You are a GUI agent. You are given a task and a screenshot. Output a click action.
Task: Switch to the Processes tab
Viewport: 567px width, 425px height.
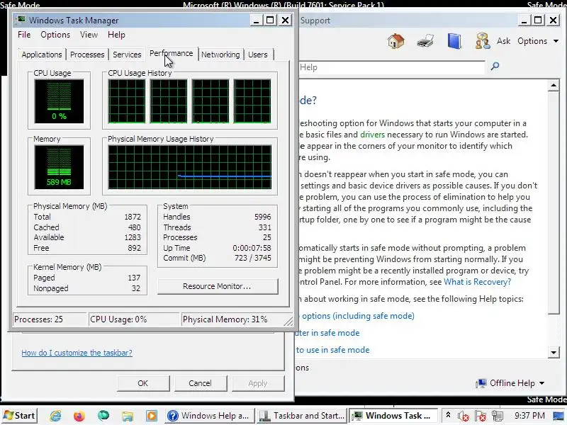coord(87,55)
